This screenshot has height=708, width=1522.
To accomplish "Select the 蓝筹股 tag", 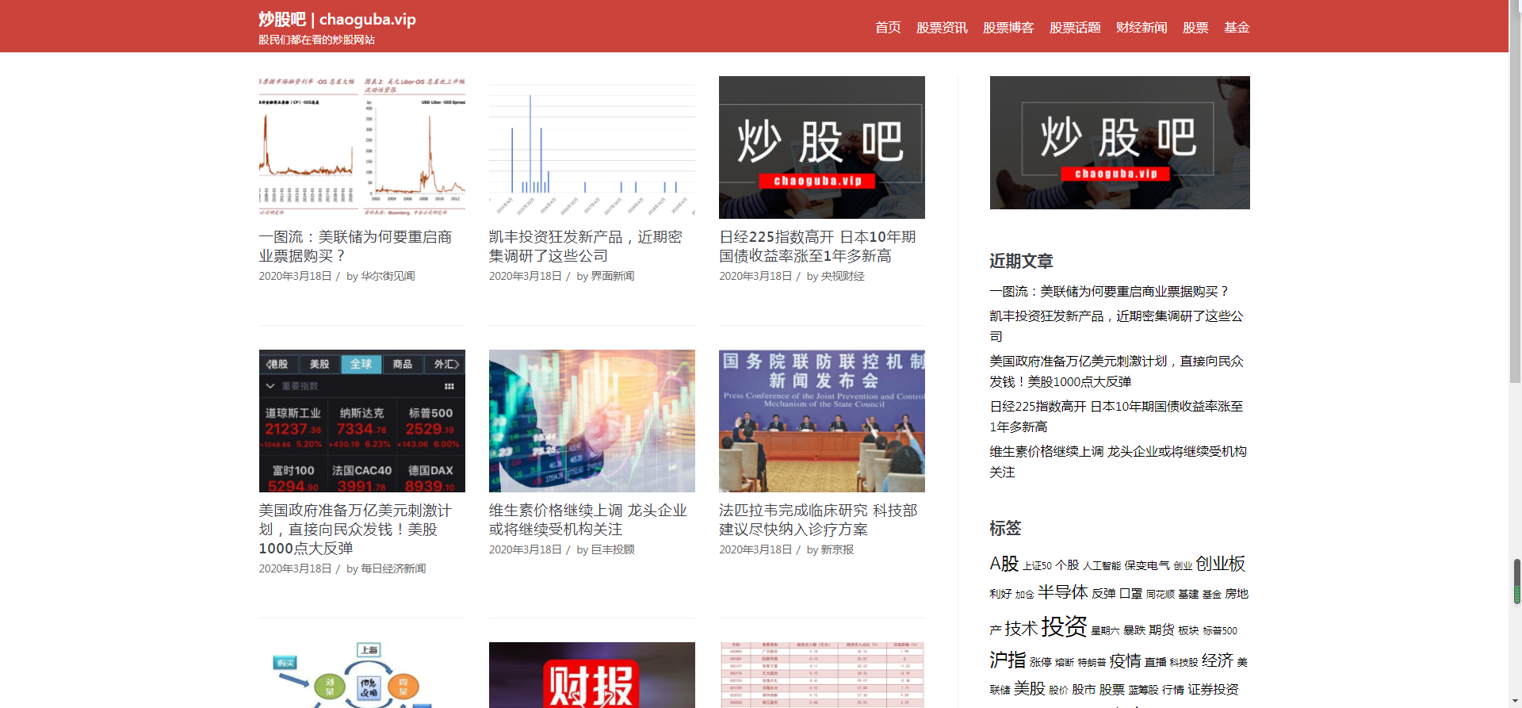I will tap(1143, 691).
